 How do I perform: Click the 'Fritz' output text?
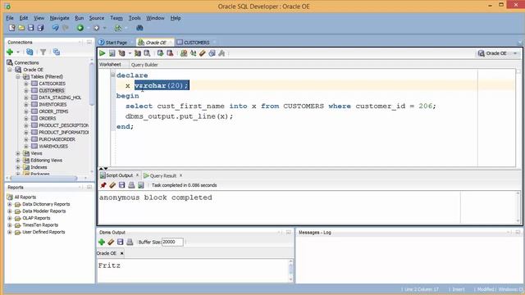tap(109, 265)
